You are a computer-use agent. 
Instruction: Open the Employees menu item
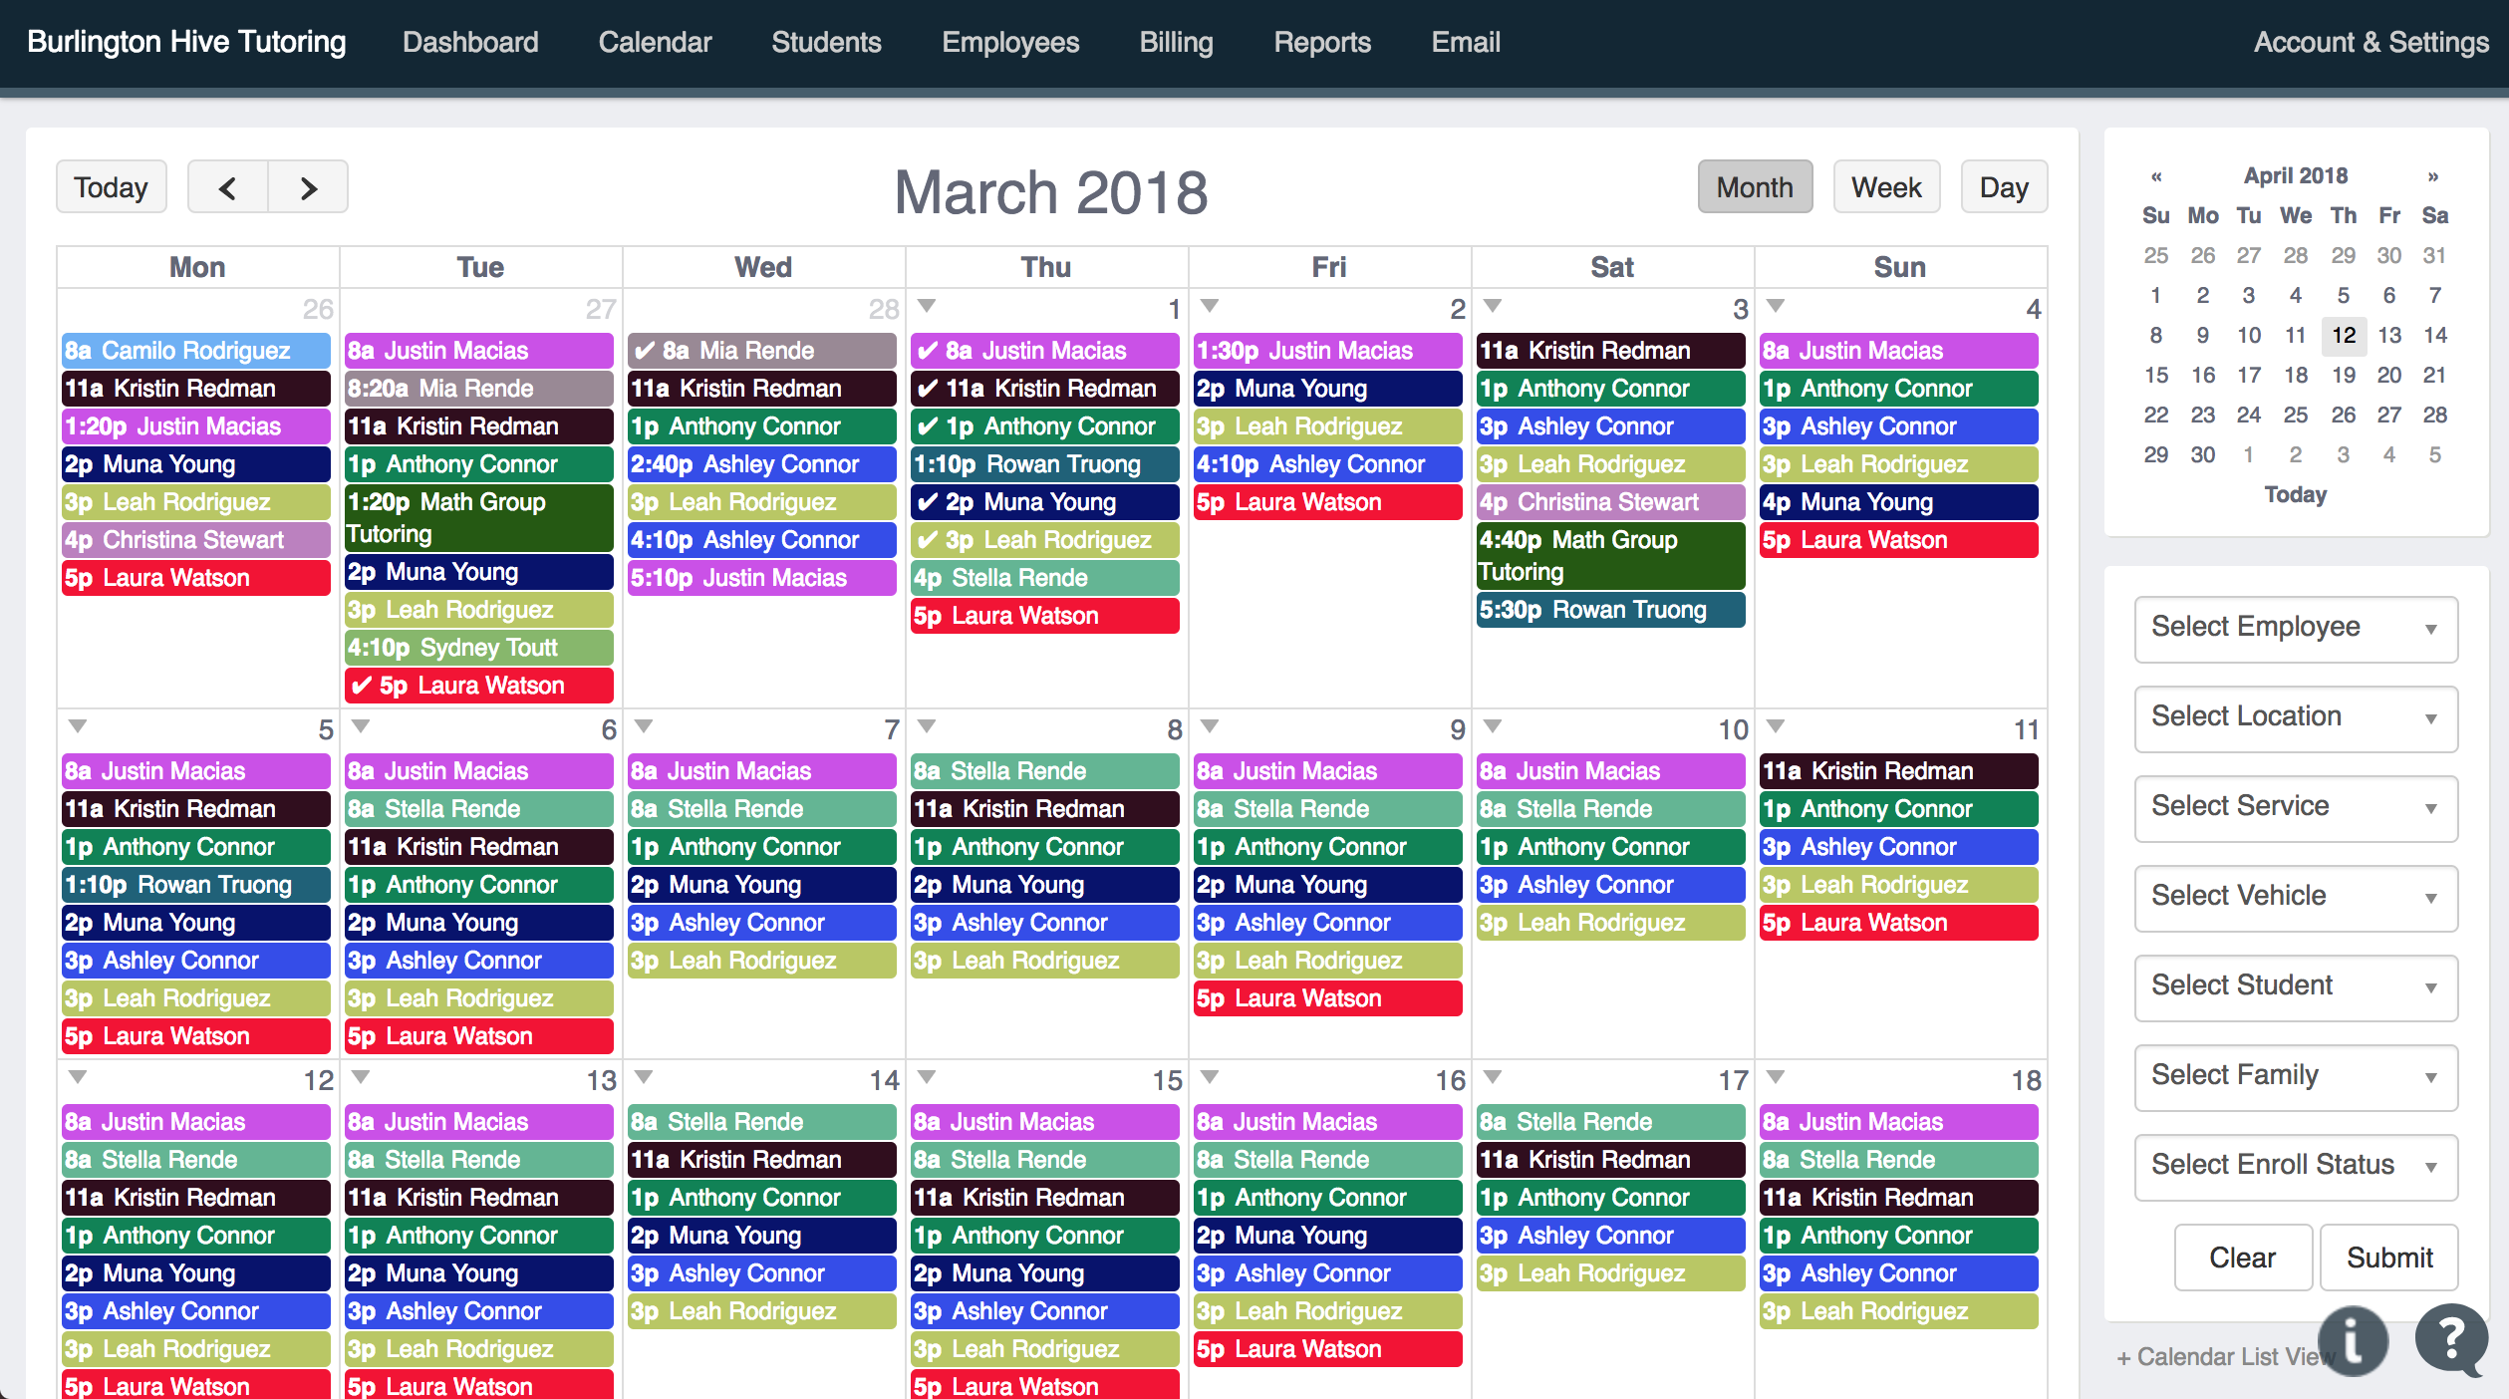pyautogui.click(x=1010, y=42)
